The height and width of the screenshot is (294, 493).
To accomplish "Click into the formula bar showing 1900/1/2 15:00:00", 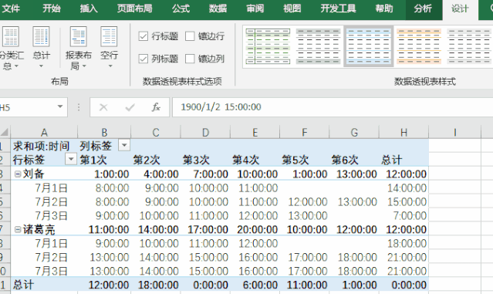I will click(333, 107).
